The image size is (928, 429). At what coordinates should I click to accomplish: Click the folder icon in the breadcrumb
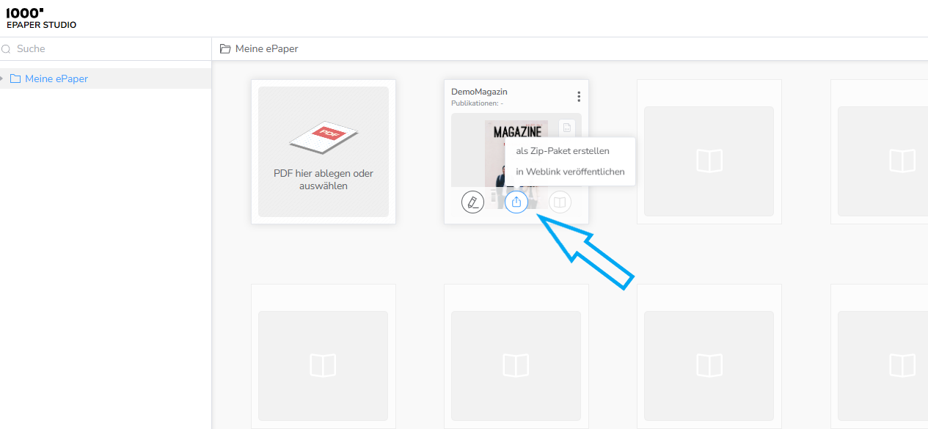tap(225, 49)
